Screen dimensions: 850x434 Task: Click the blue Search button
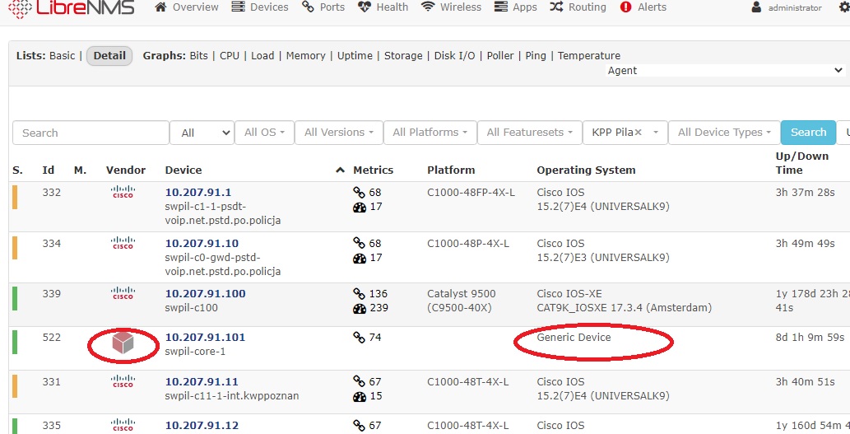pos(808,133)
